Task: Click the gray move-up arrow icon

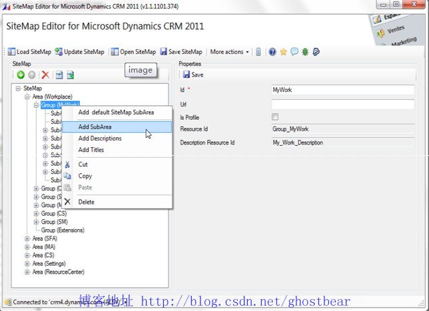Action: tap(32, 75)
